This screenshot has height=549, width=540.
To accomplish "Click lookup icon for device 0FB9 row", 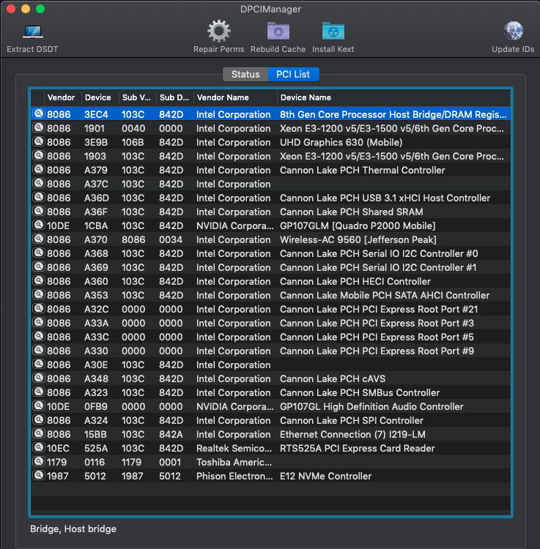I will coord(39,406).
